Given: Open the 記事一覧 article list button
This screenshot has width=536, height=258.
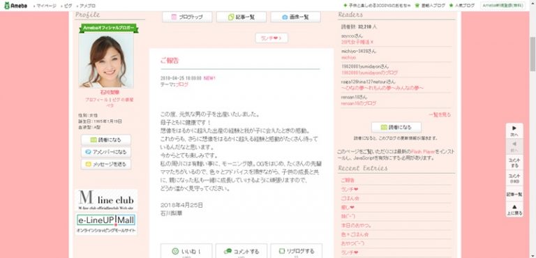Looking at the screenshot, I should pyautogui.click(x=241, y=17).
